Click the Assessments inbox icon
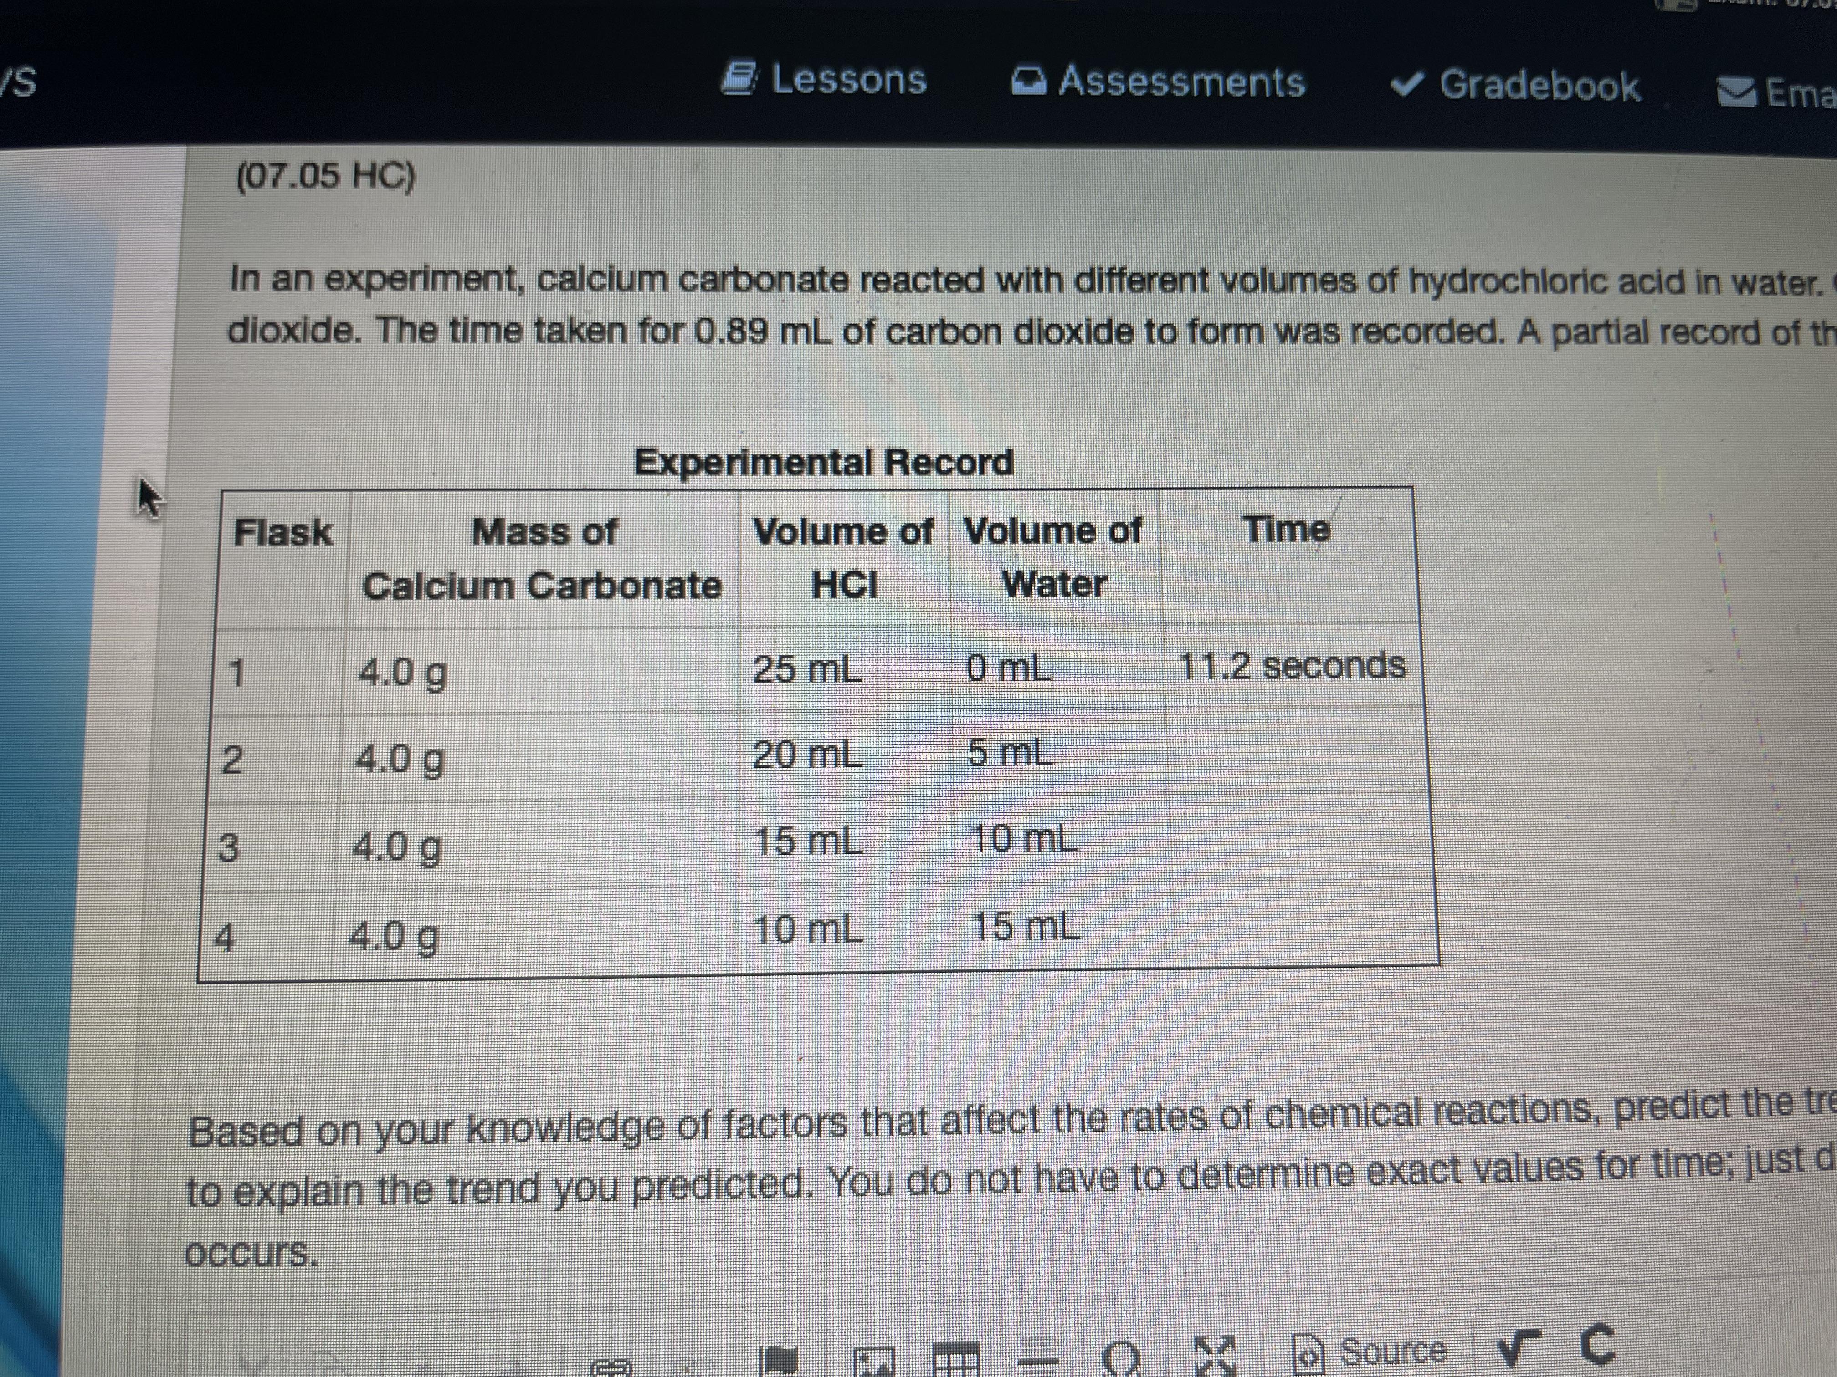 click(1029, 82)
